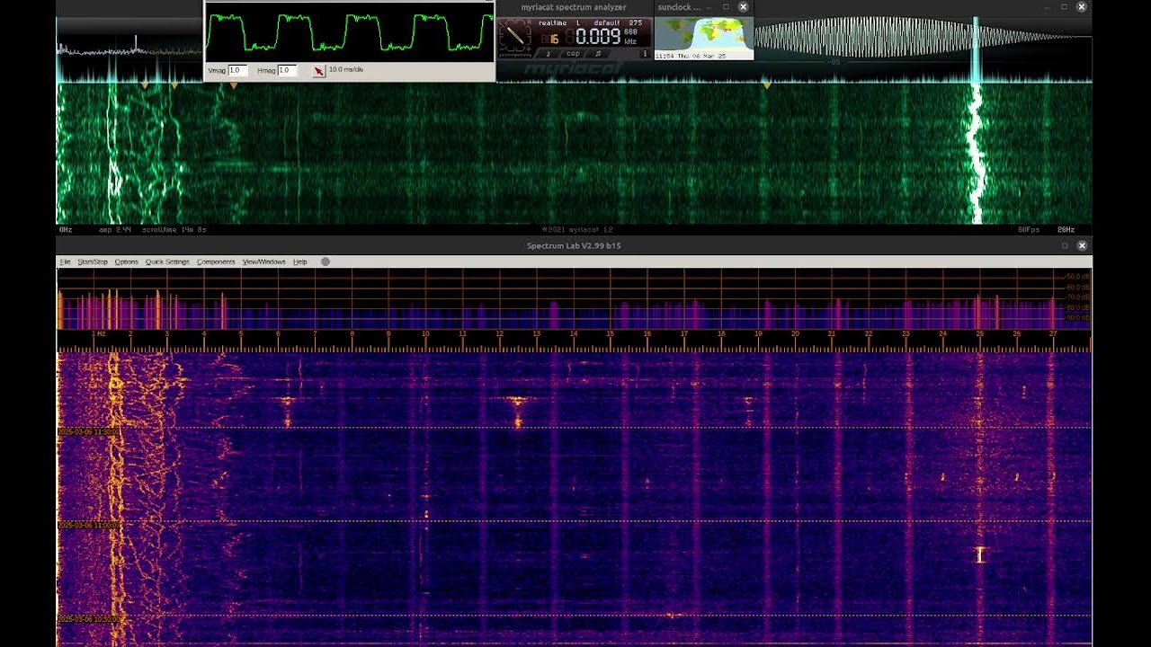Screen dimensions: 1151x647
Task: Maximize the Spectrum Lab window
Action: (x=1065, y=245)
